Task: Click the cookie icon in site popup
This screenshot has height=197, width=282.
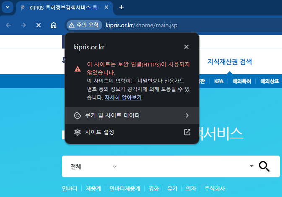Action: (78, 115)
